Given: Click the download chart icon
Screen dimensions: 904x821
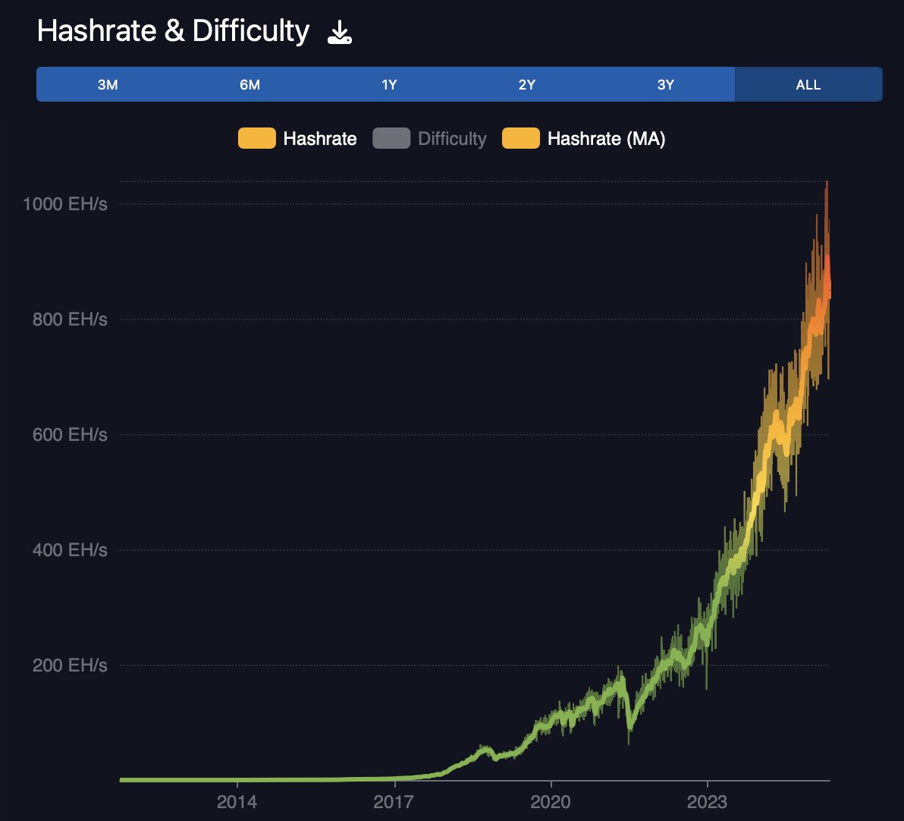Looking at the screenshot, I should click(x=338, y=31).
